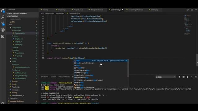Screen dimensions: 198x111
Task: Split the editor to the right
Action: [192, 10]
